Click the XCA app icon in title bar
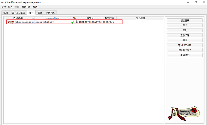This screenshot has width=207, height=125. tap(3, 2)
